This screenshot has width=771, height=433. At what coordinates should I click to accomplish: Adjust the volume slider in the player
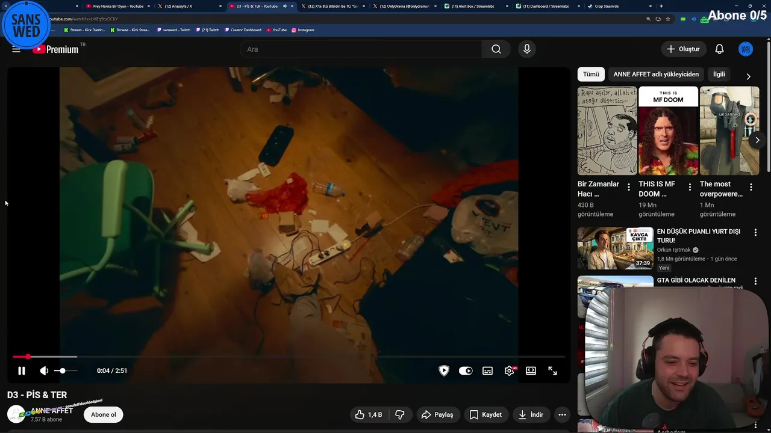tap(66, 371)
